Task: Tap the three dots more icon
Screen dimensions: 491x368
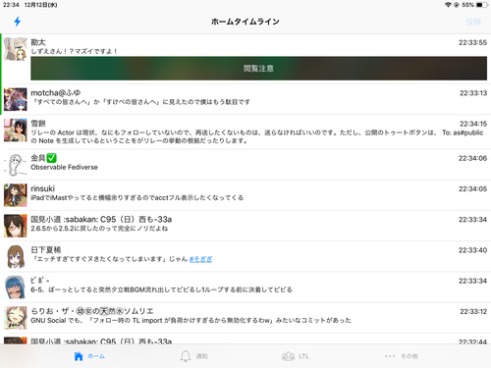Action: (390, 356)
